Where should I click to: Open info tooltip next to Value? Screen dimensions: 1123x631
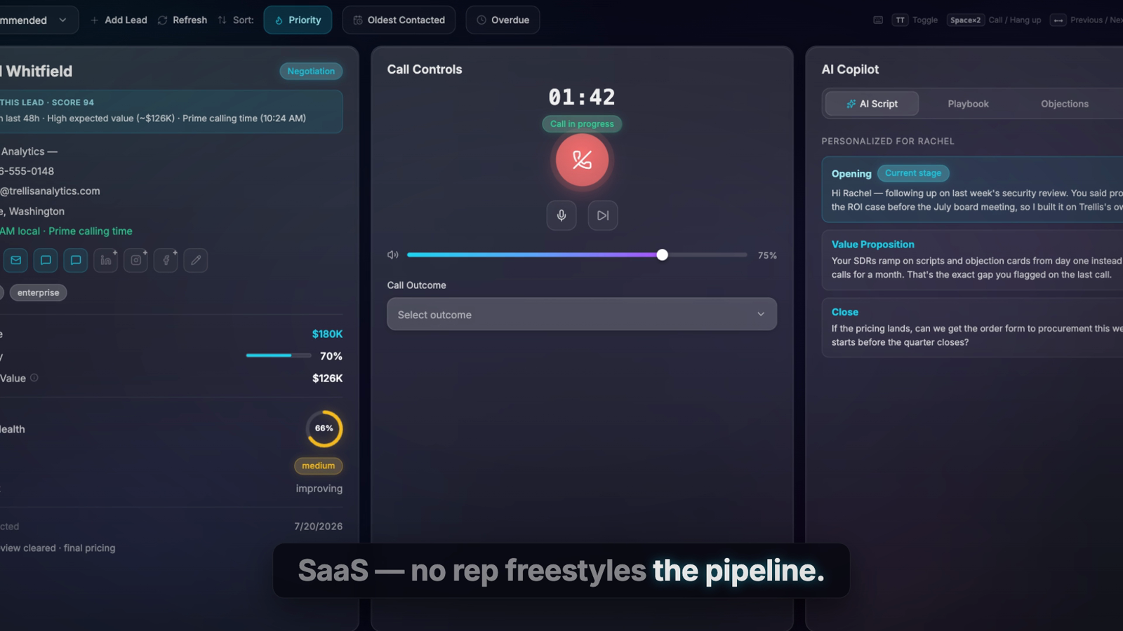(34, 378)
